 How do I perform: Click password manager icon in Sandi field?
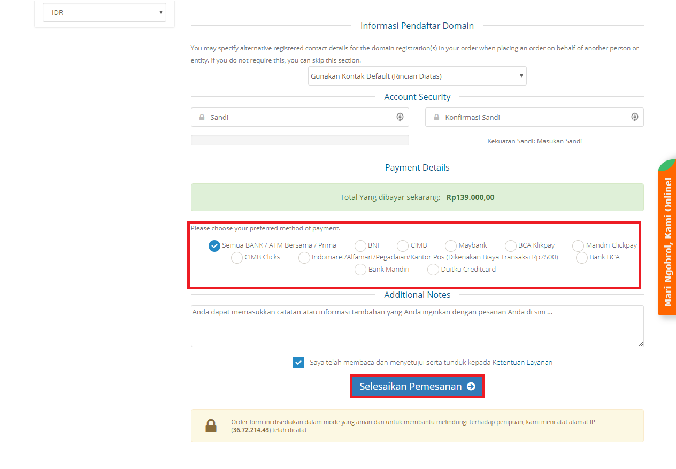pyautogui.click(x=400, y=117)
